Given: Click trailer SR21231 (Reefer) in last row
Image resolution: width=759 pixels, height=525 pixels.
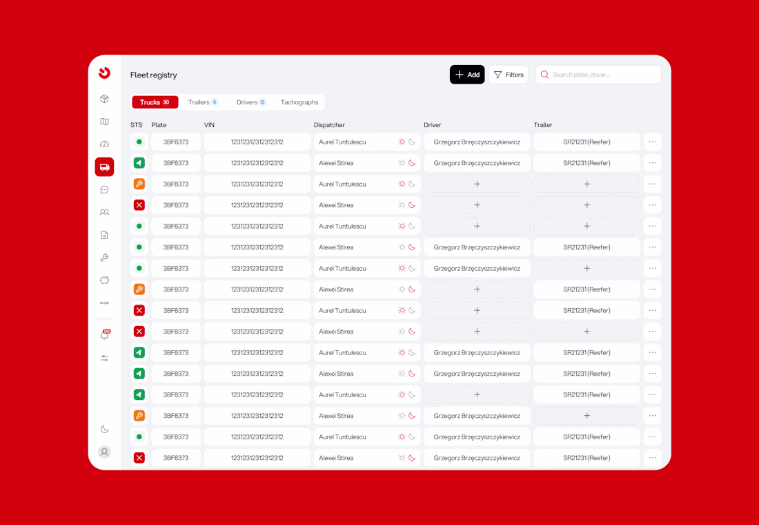Looking at the screenshot, I should (x=586, y=457).
